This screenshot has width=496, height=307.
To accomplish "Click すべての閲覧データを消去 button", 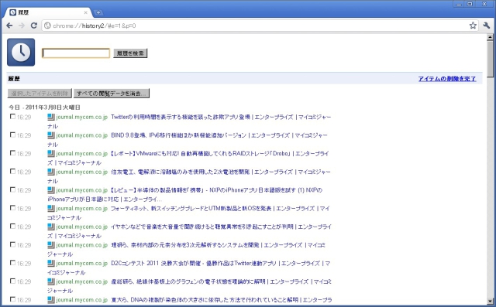I will pos(112,94).
